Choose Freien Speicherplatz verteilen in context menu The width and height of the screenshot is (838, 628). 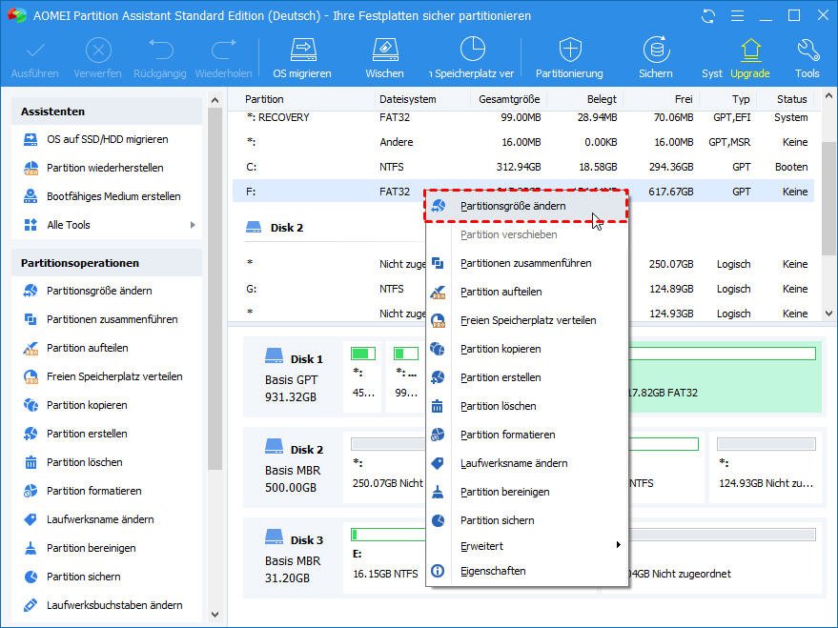526,320
